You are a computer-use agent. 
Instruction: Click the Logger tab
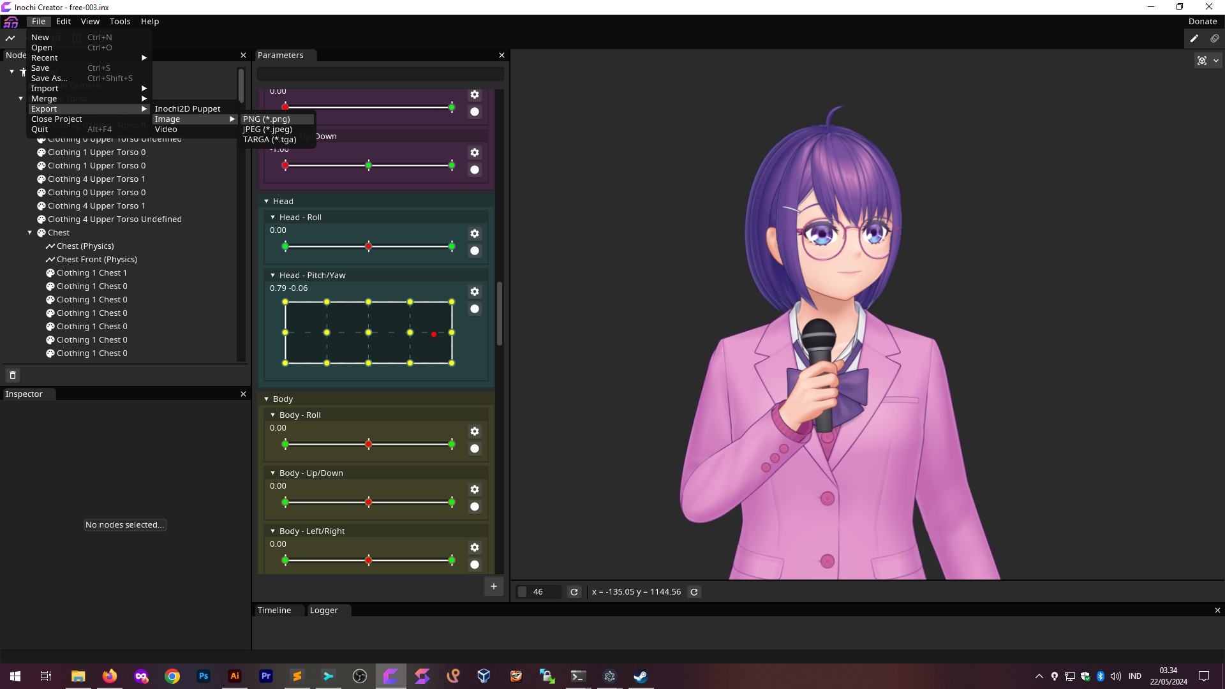tap(324, 610)
